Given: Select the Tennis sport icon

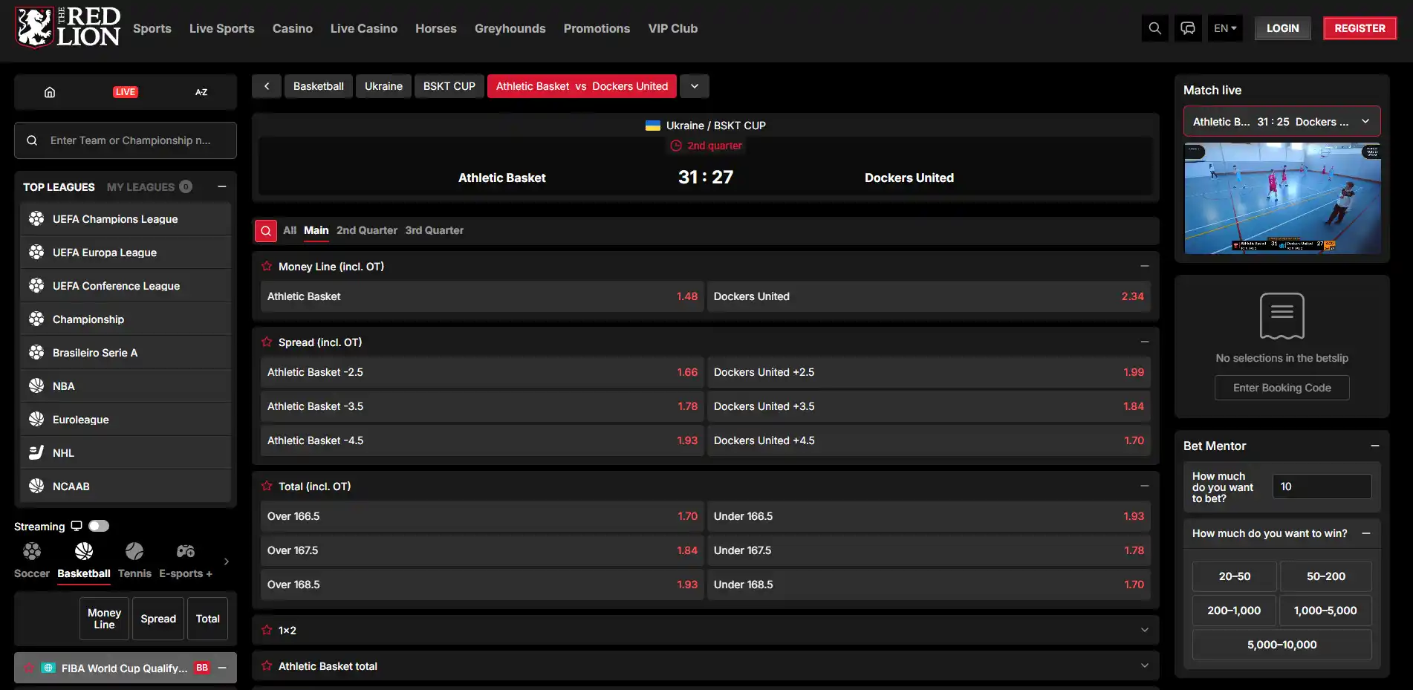Looking at the screenshot, I should pyautogui.click(x=134, y=551).
